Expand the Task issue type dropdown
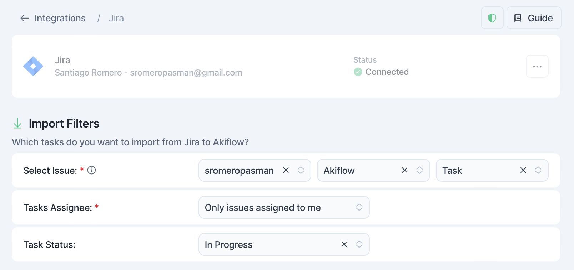The width and height of the screenshot is (574, 270). pyautogui.click(x=538, y=170)
